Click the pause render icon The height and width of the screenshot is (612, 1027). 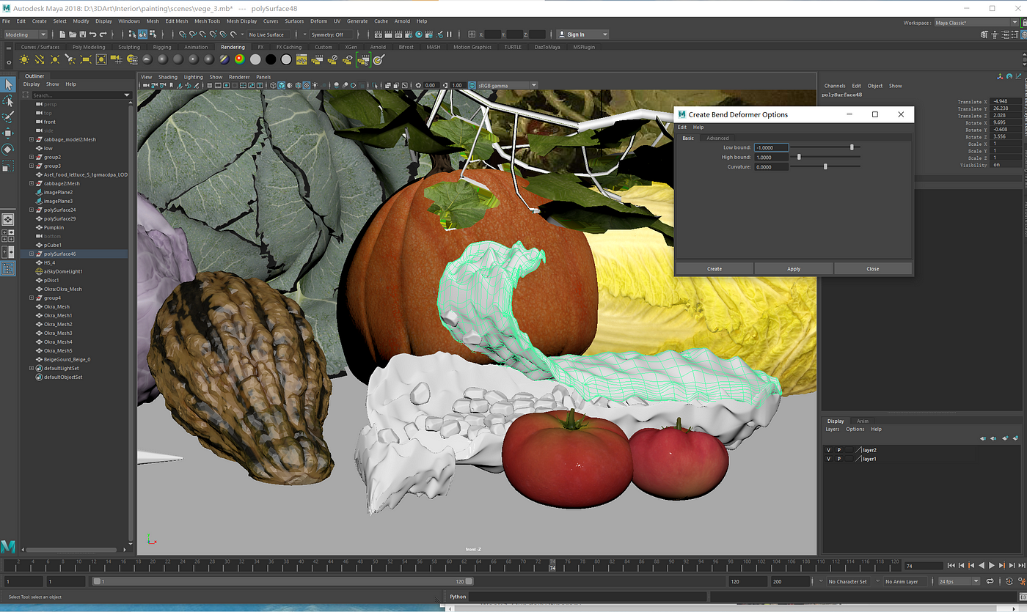point(449,34)
